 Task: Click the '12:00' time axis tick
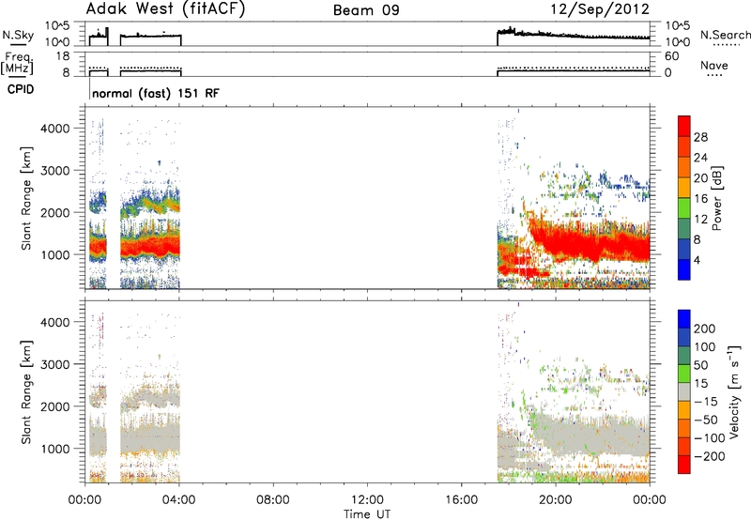tap(367, 500)
